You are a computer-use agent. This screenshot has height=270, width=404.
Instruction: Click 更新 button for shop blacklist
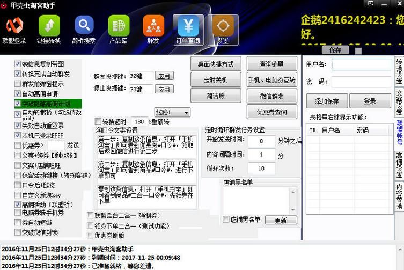281,220
